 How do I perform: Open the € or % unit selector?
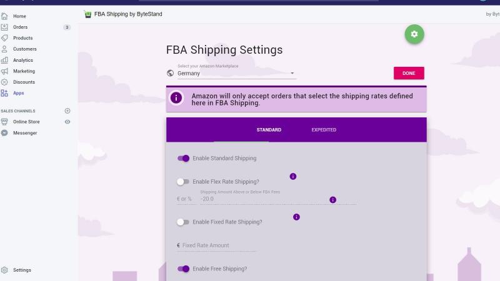tap(186, 199)
